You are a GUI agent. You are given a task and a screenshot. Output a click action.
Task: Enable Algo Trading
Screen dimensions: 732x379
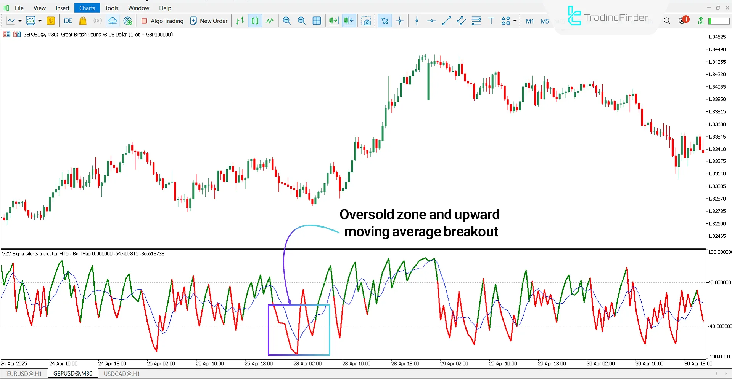pos(162,21)
